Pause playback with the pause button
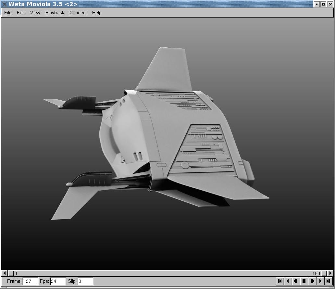Viewport: 335px width, 289px height. (304, 281)
